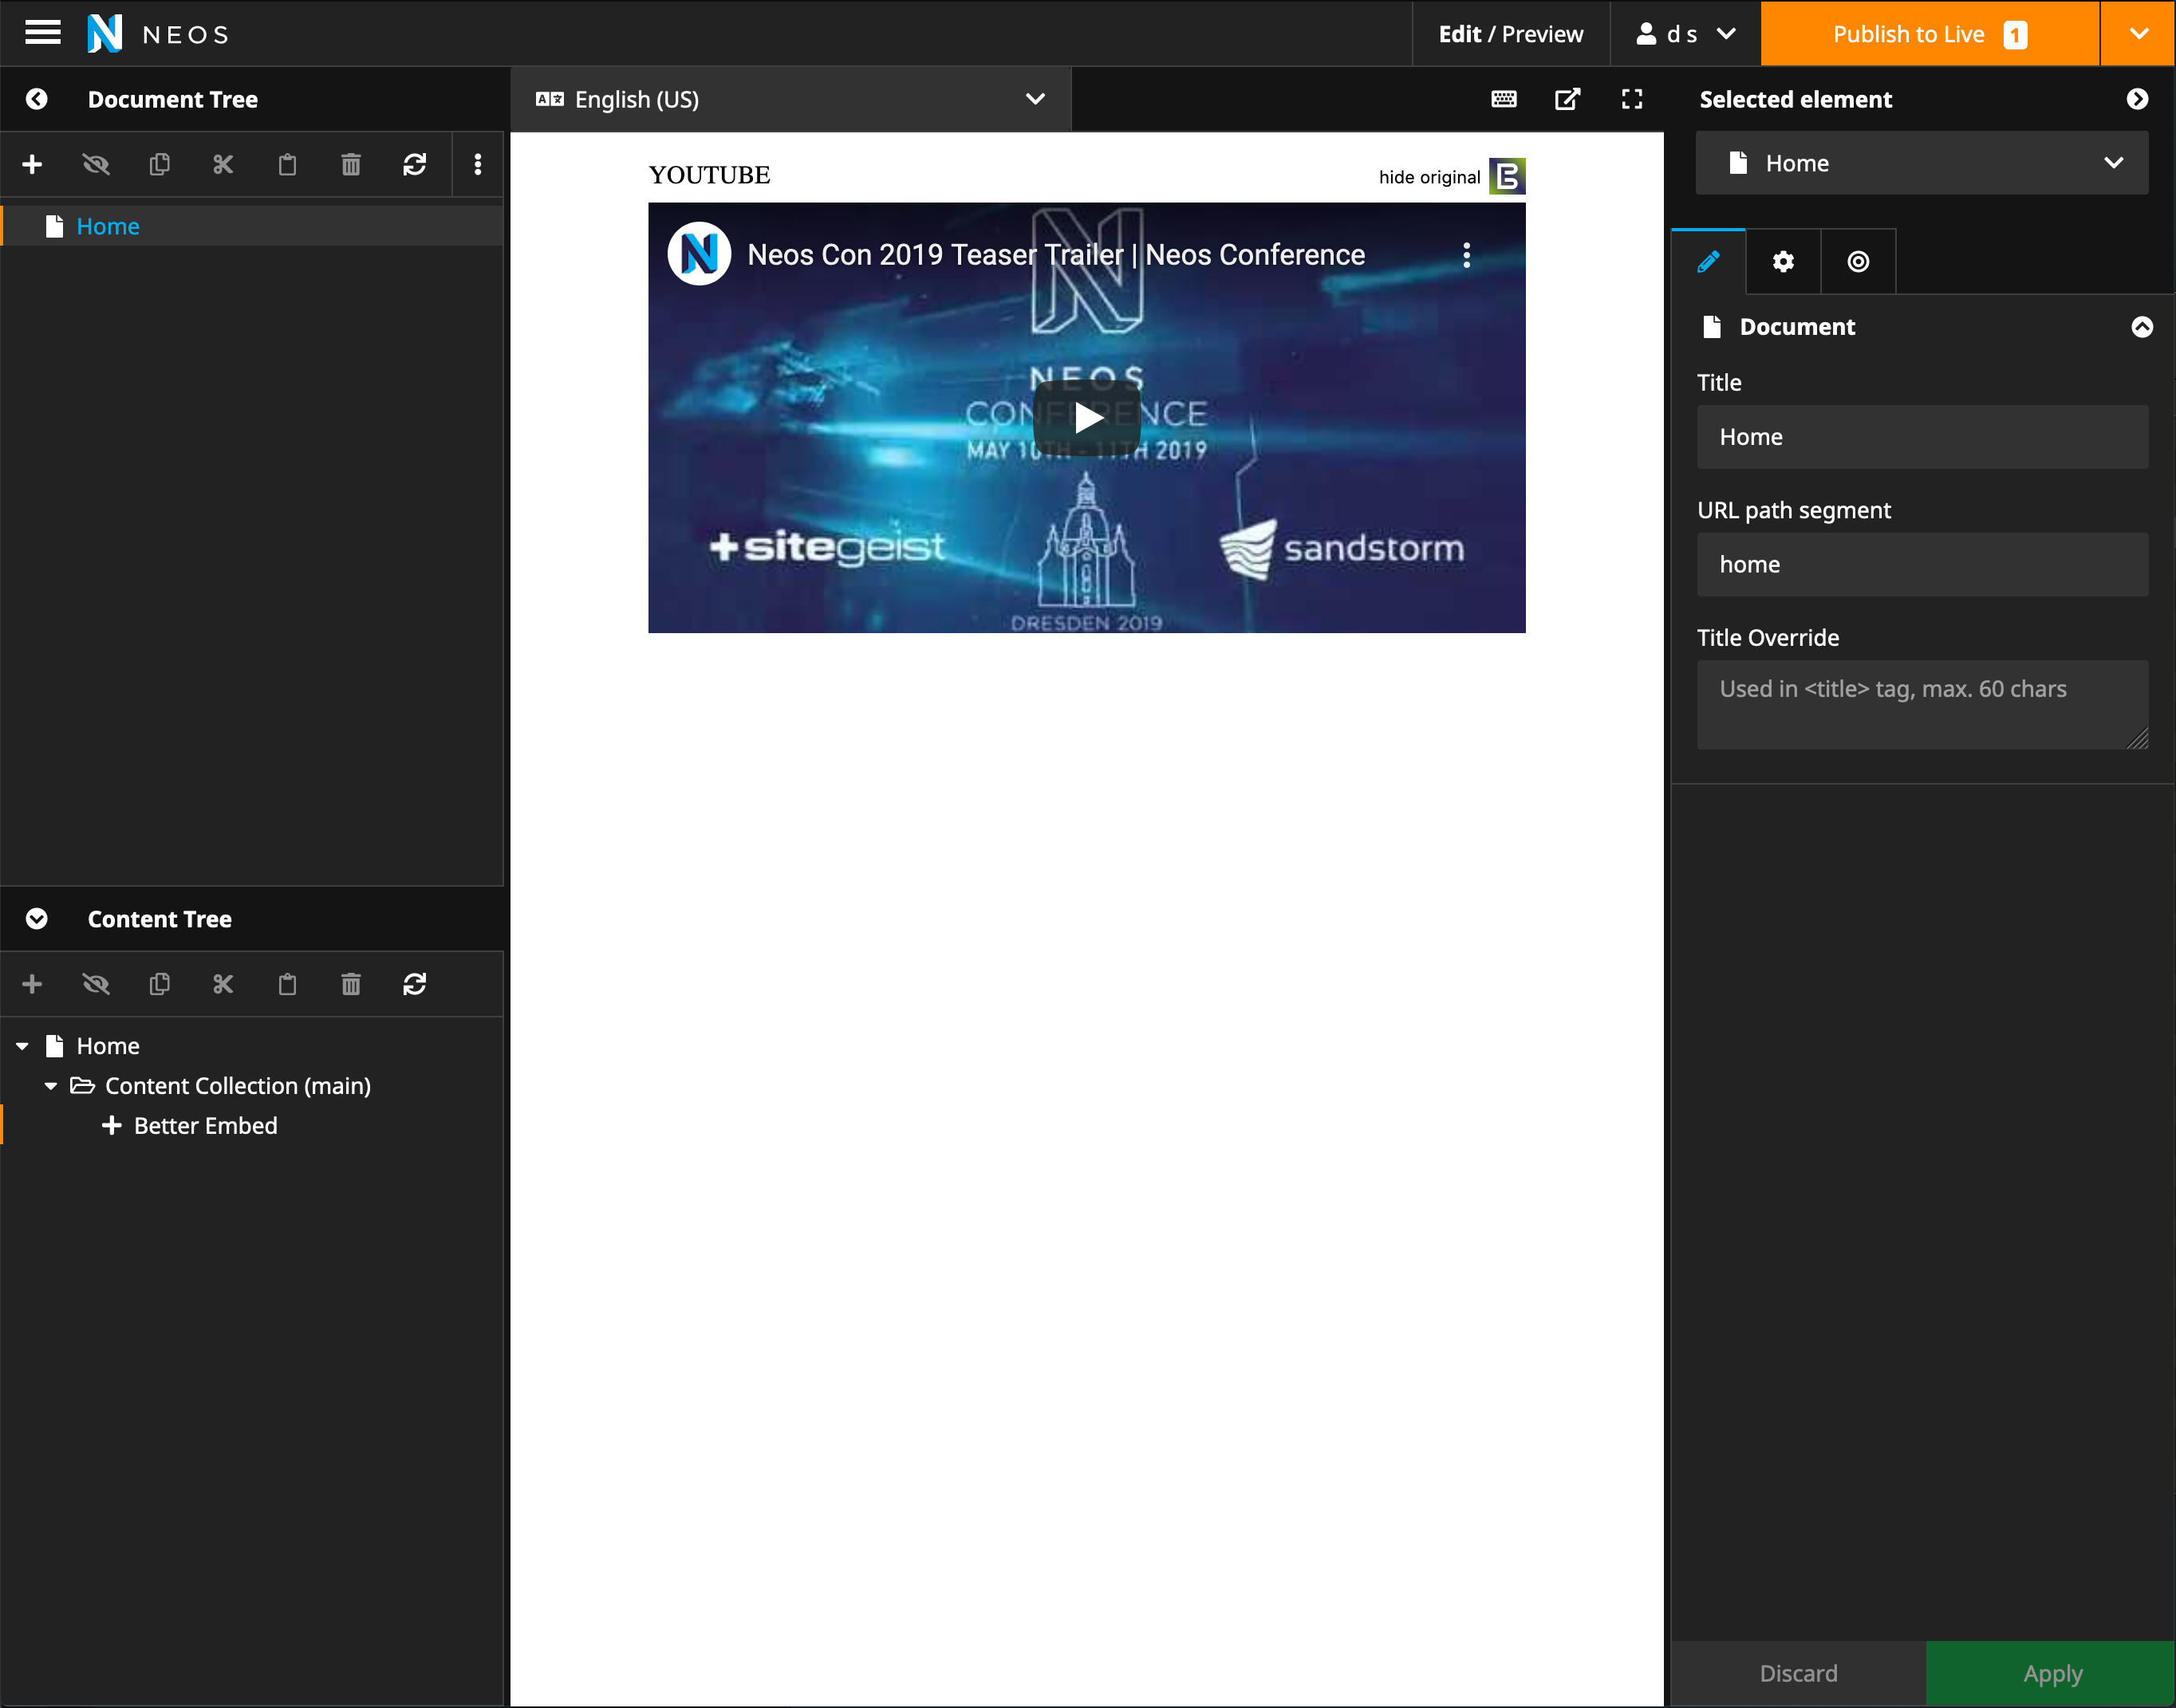Hide the selected page in Document Tree toolbar
The image size is (2176, 1708).
(x=96, y=164)
